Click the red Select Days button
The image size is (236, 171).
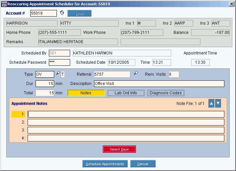coord(119,149)
